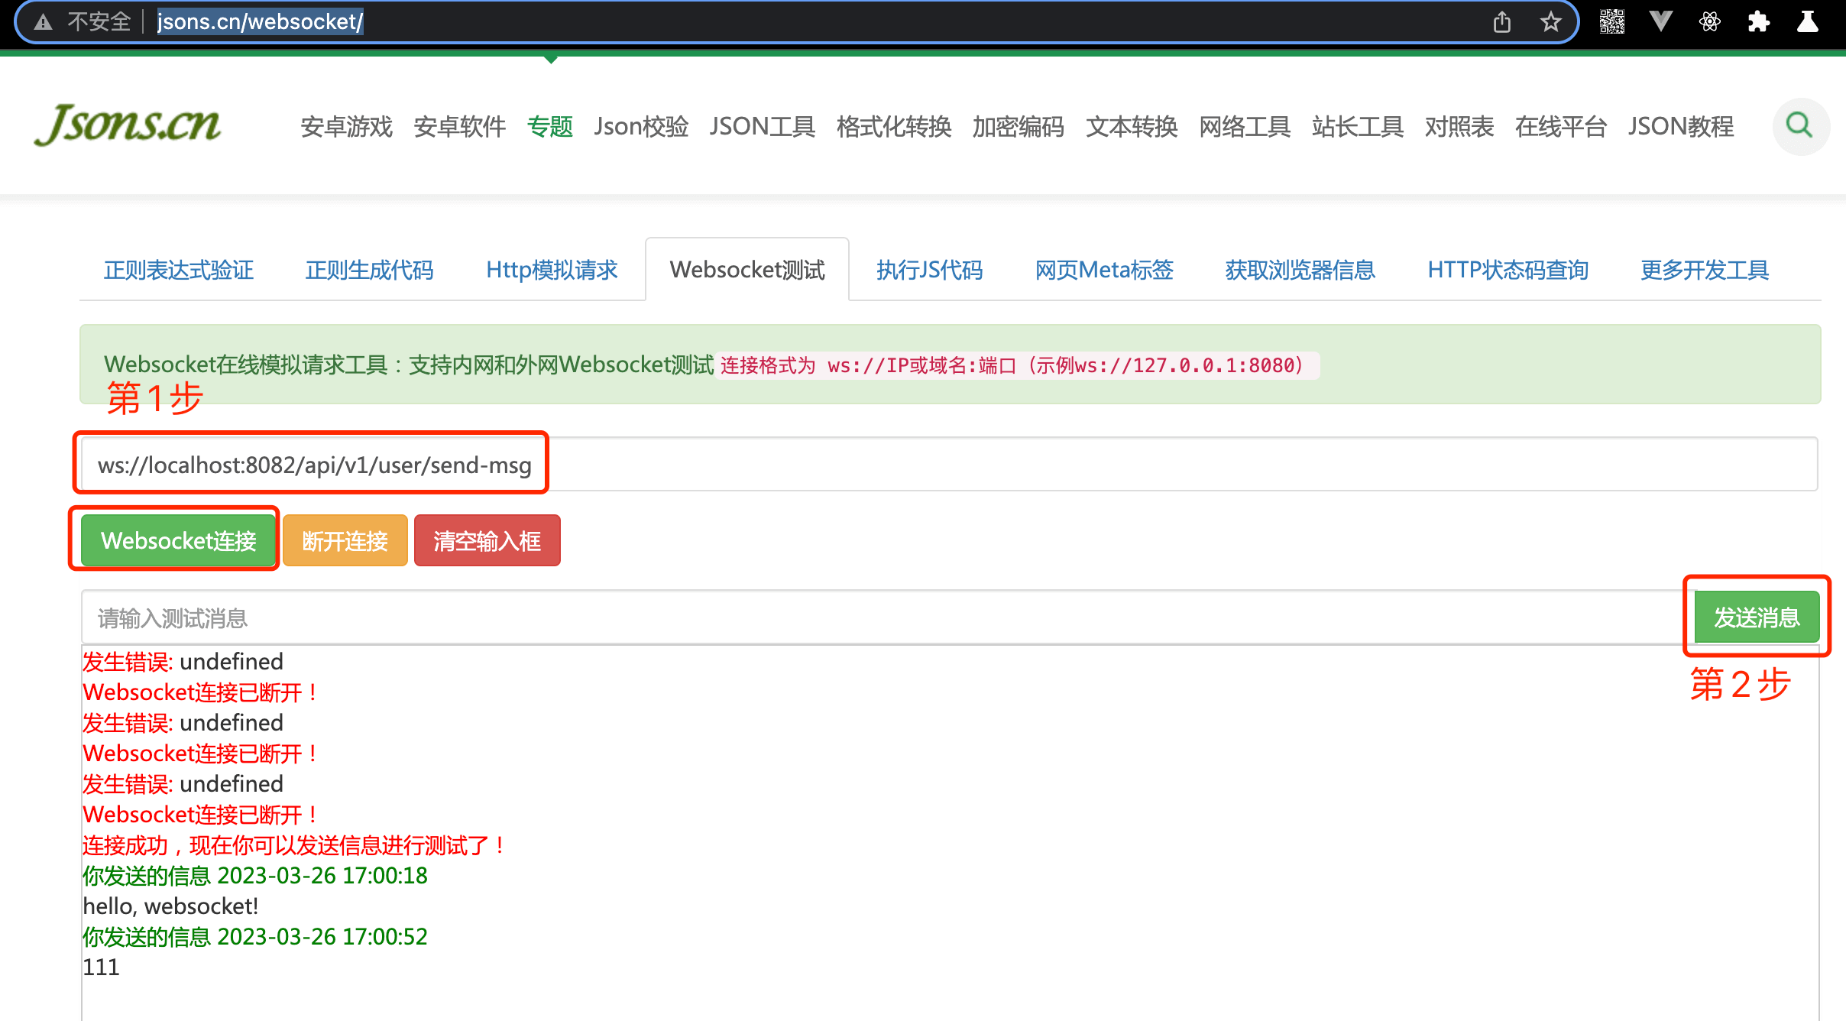Open the JSON工具 menu

[762, 127]
